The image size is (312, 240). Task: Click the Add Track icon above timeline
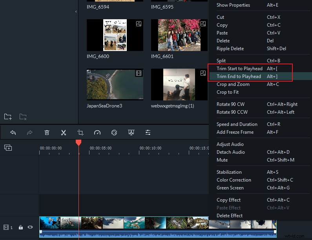click(8, 147)
